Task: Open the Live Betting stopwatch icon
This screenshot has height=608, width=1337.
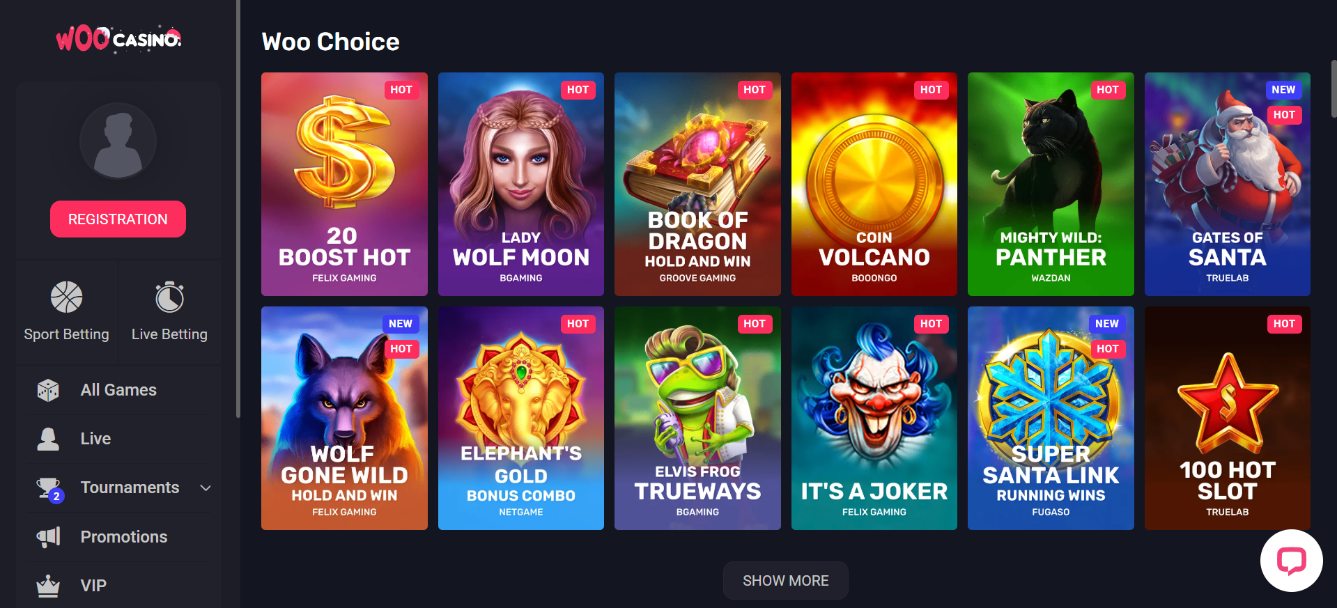Action: tap(169, 297)
